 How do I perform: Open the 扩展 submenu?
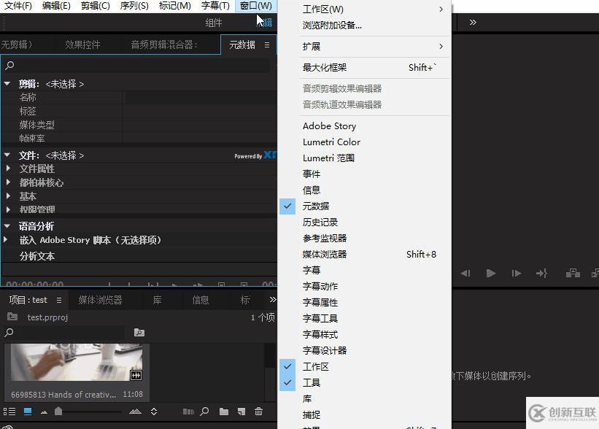click(366, 47)
